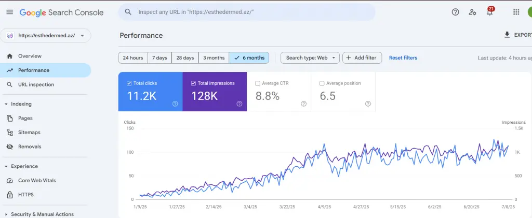
Task: Click the 128K total impressions value
Action: coord(204,96)
